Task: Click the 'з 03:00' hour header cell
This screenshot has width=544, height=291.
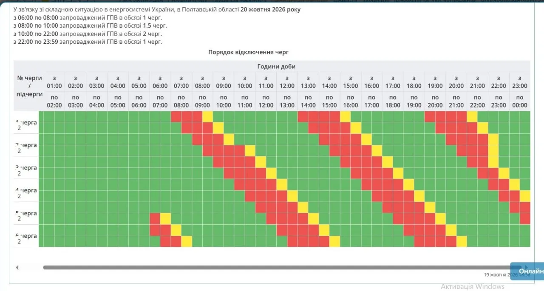Action: (x=96, y=82)
